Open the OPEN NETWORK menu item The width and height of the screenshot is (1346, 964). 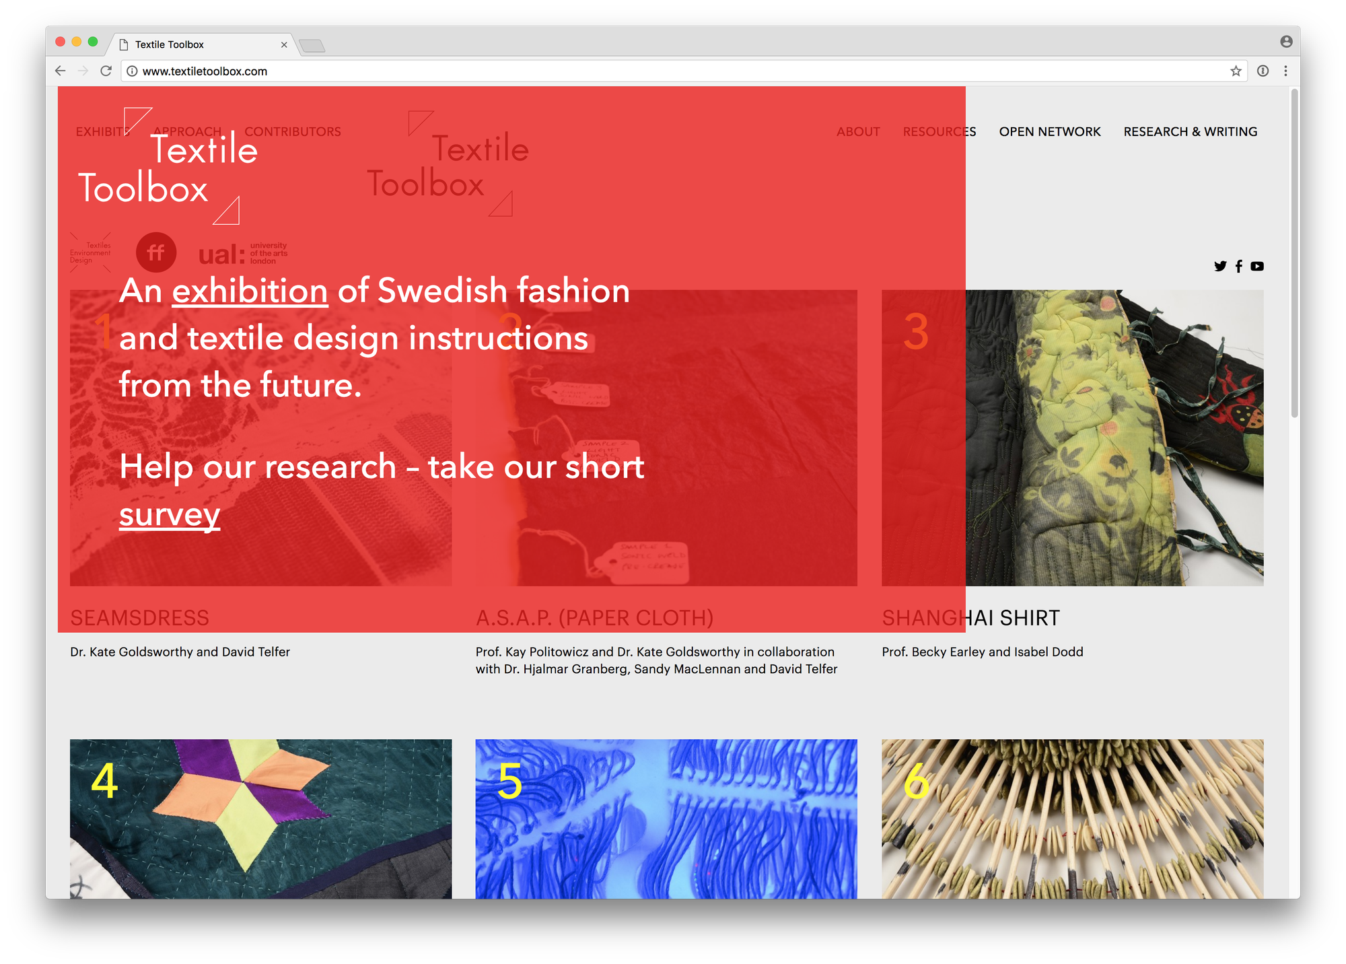[1050, 131]
